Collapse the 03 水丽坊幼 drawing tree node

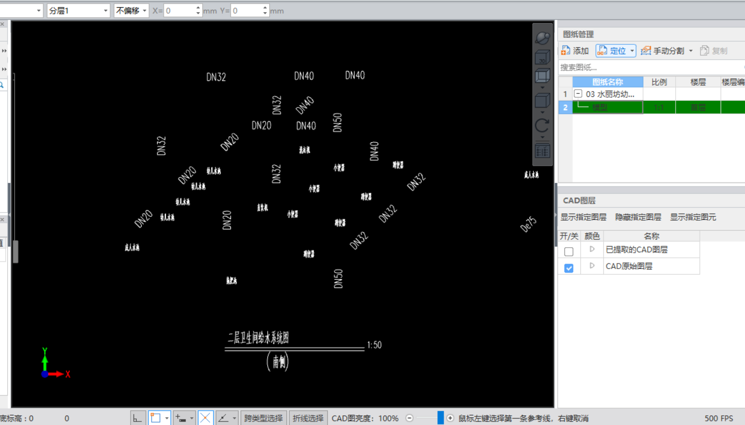click(x=578, y=94)
